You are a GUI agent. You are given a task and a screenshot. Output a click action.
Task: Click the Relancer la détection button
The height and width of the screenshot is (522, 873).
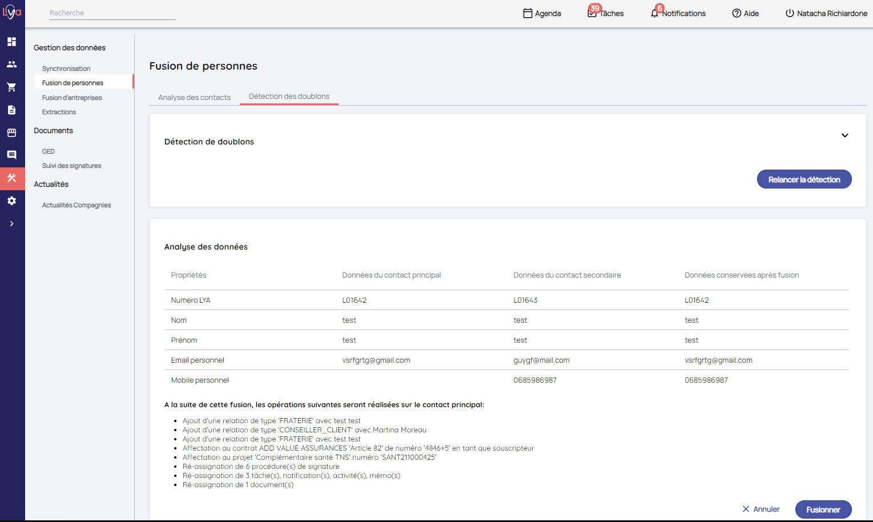tap(804, 179)
